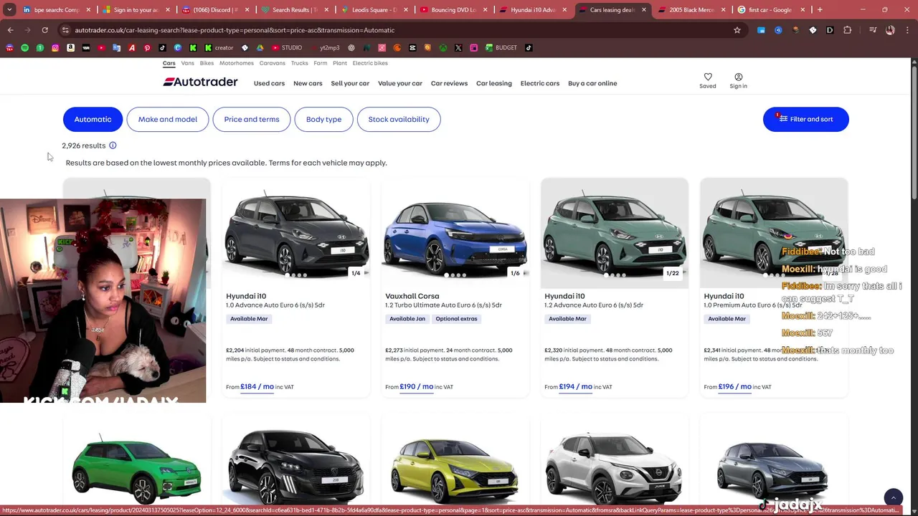Go back to previous page
Image resolution: width=918 pixels, height=516 pixels.
point(10,30)
